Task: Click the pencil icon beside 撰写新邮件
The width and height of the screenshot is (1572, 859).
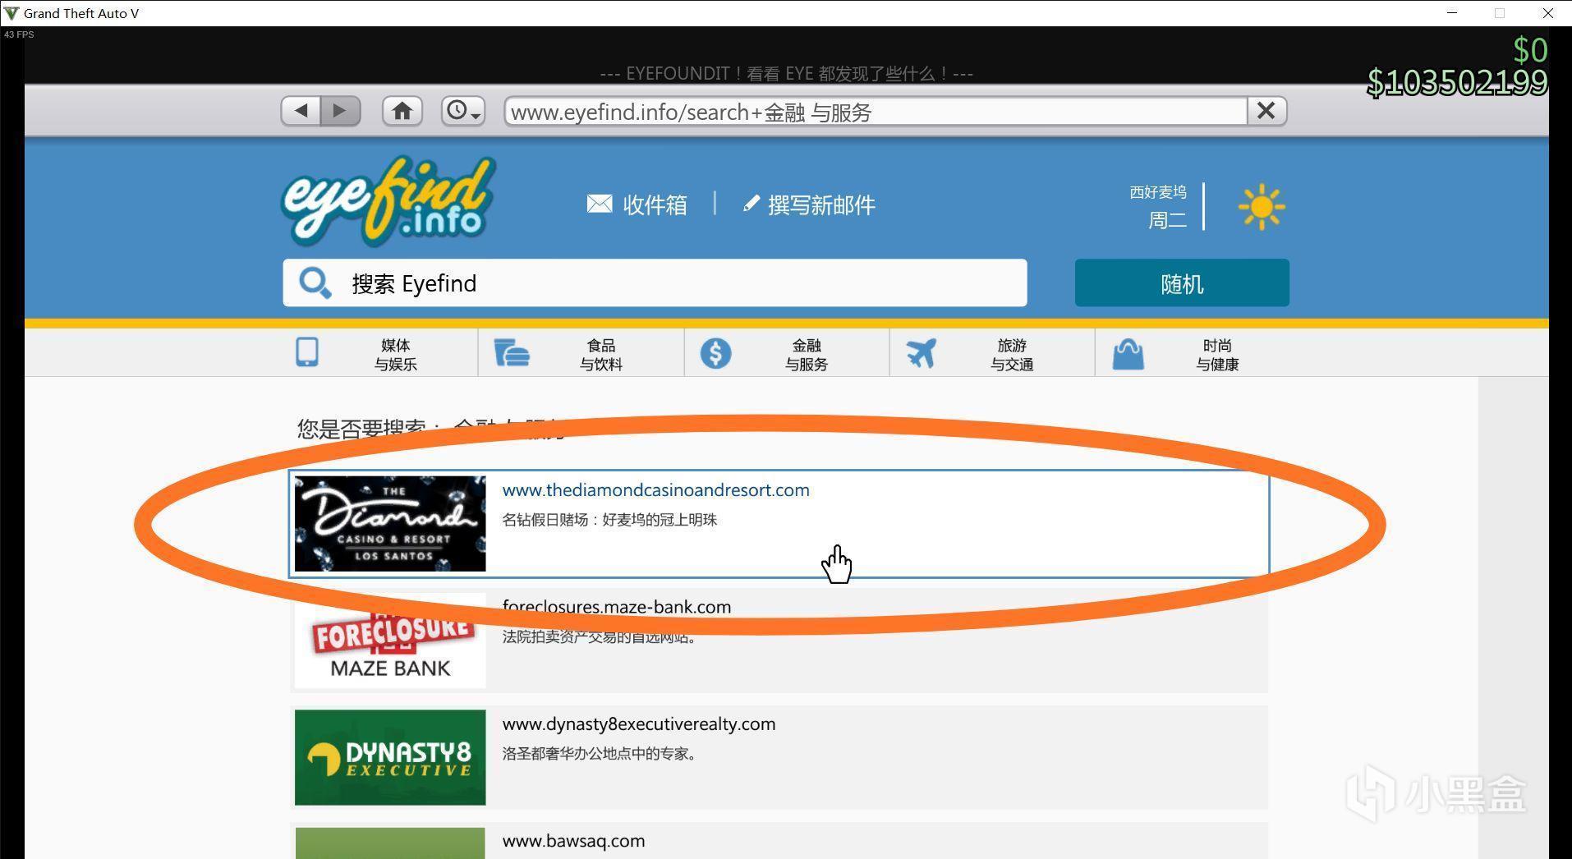Action: tap(751, 204)
